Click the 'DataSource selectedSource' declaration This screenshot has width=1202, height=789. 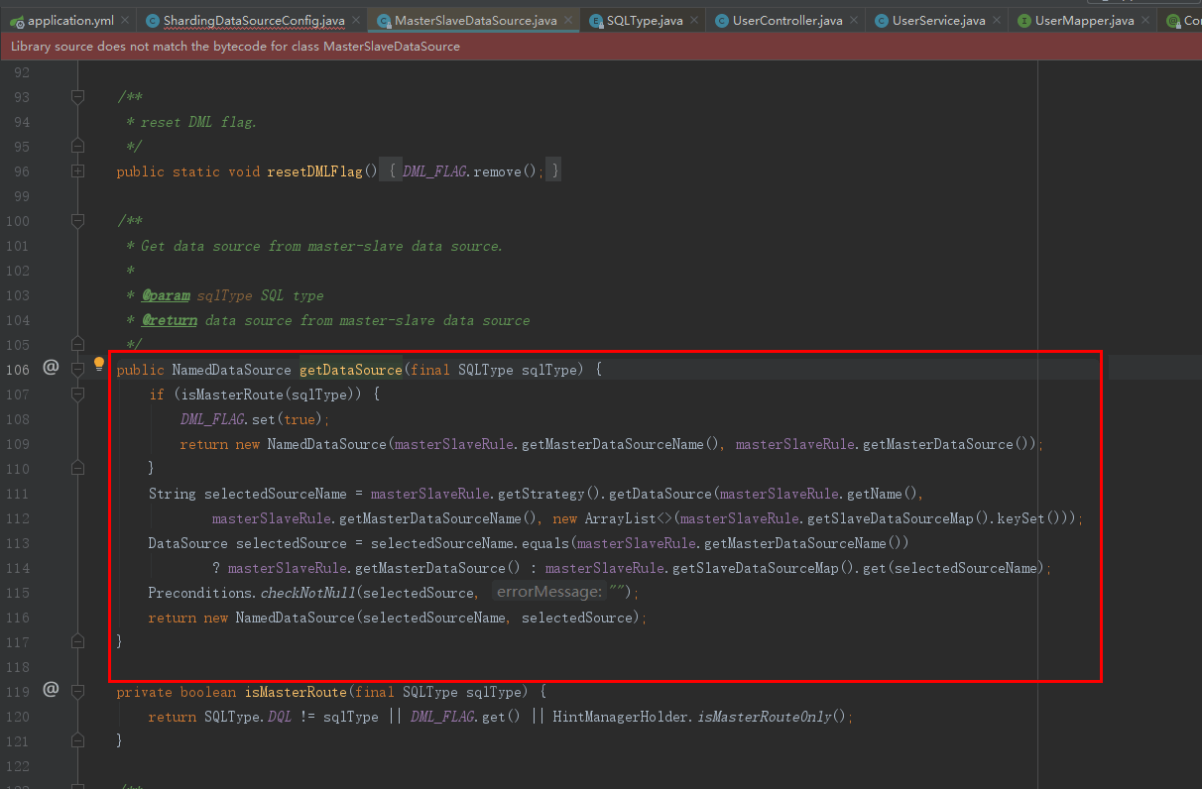pos(247,543)
